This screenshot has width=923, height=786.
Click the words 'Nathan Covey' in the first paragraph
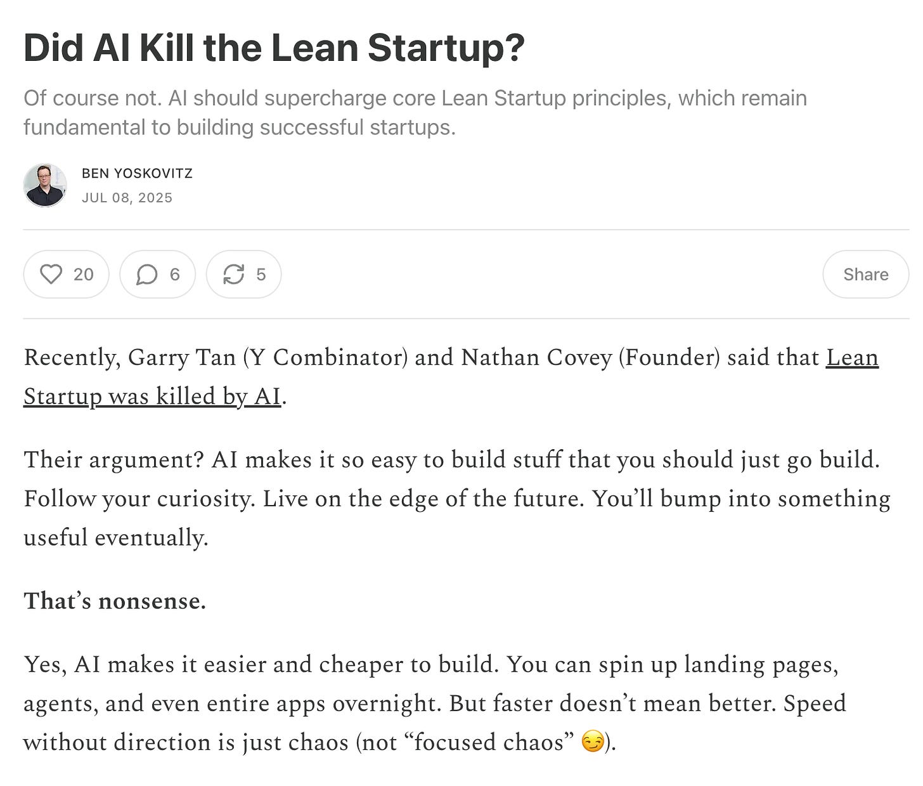536,357
